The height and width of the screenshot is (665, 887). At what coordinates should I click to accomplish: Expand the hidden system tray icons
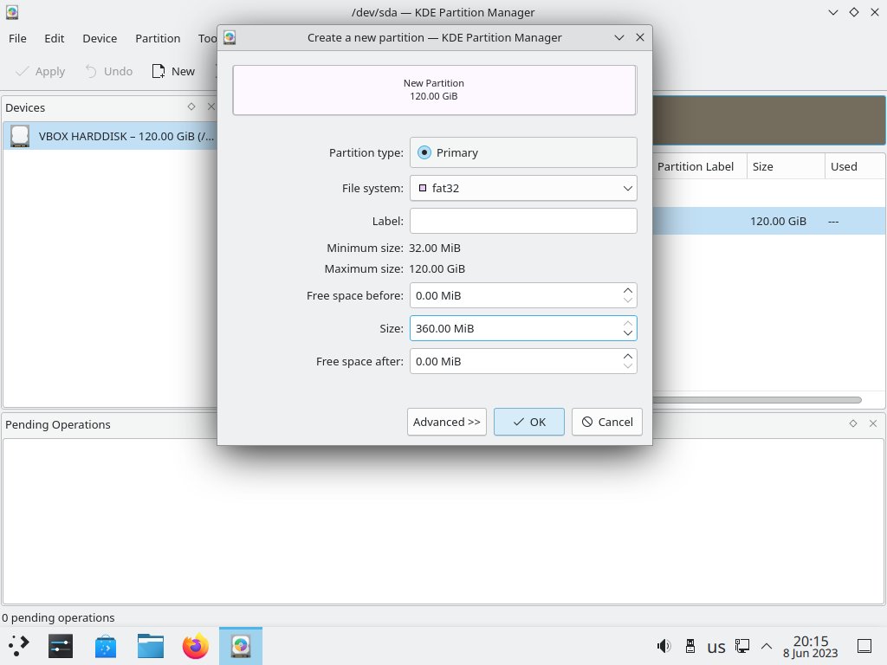point(767,646)
